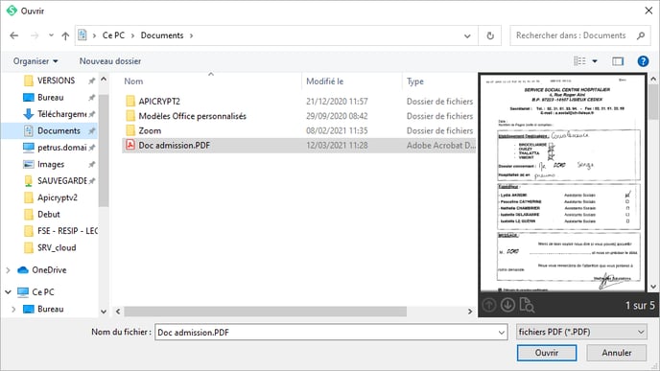Refresh the Documents folder view
660x371 pixels.
tap(490, 35)
